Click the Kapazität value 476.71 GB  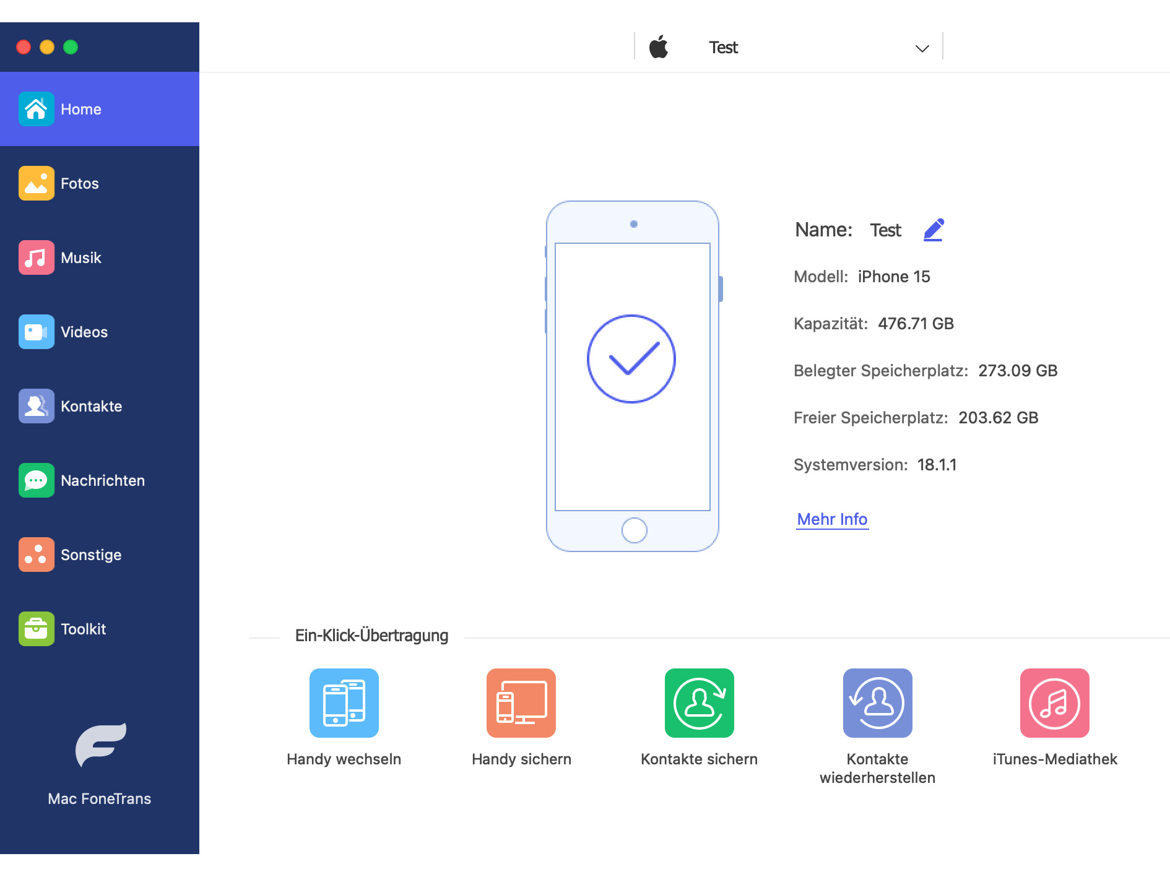(916, 324)
